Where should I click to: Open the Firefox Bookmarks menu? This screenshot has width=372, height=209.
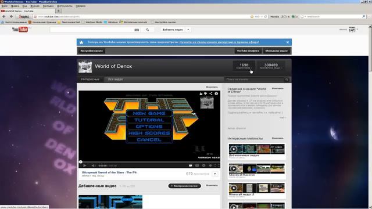point(48,6)
